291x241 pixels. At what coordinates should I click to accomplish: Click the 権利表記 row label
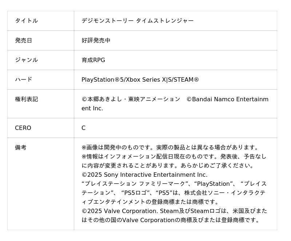click(x=26, y=99)
